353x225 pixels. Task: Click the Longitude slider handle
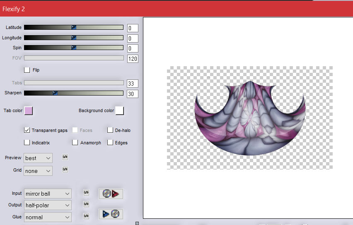click(74, 38)
